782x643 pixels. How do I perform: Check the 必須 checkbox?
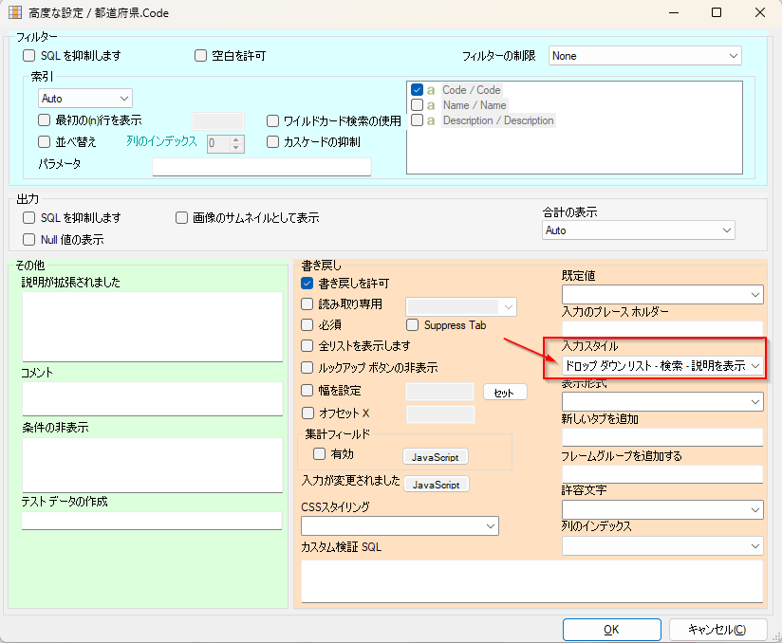tap(307, 325)
